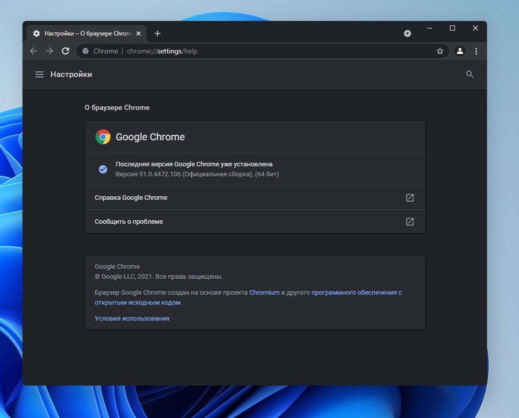Reload the current page
Image resolution: width=519 pixels, height=418 pixels.
(x=65, y=51)
